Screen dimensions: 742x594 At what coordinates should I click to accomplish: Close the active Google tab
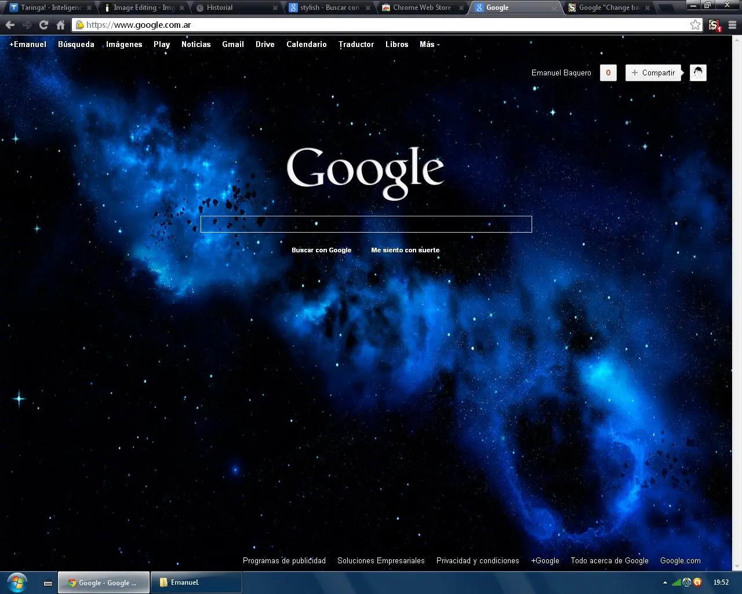coord(555,8)
